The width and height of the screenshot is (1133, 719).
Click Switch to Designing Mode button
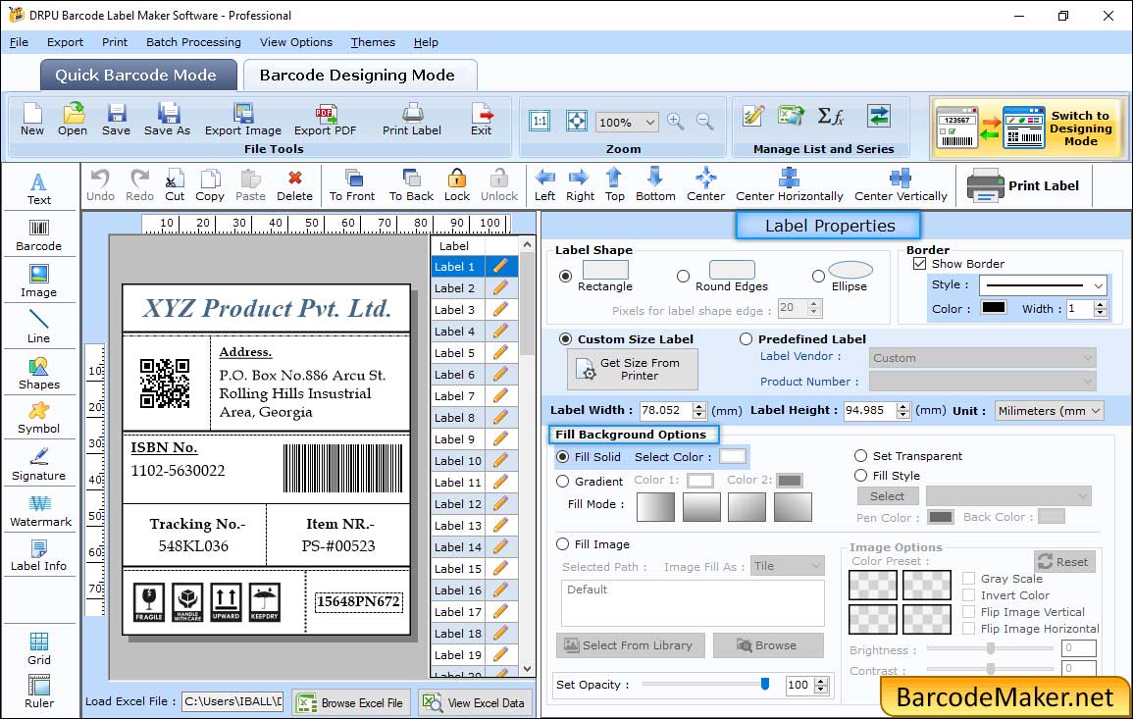coord(1028,128)
